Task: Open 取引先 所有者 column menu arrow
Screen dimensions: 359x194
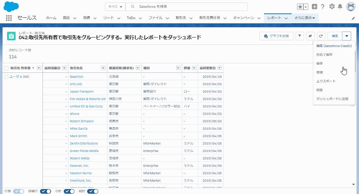Action: click(39, 68)
